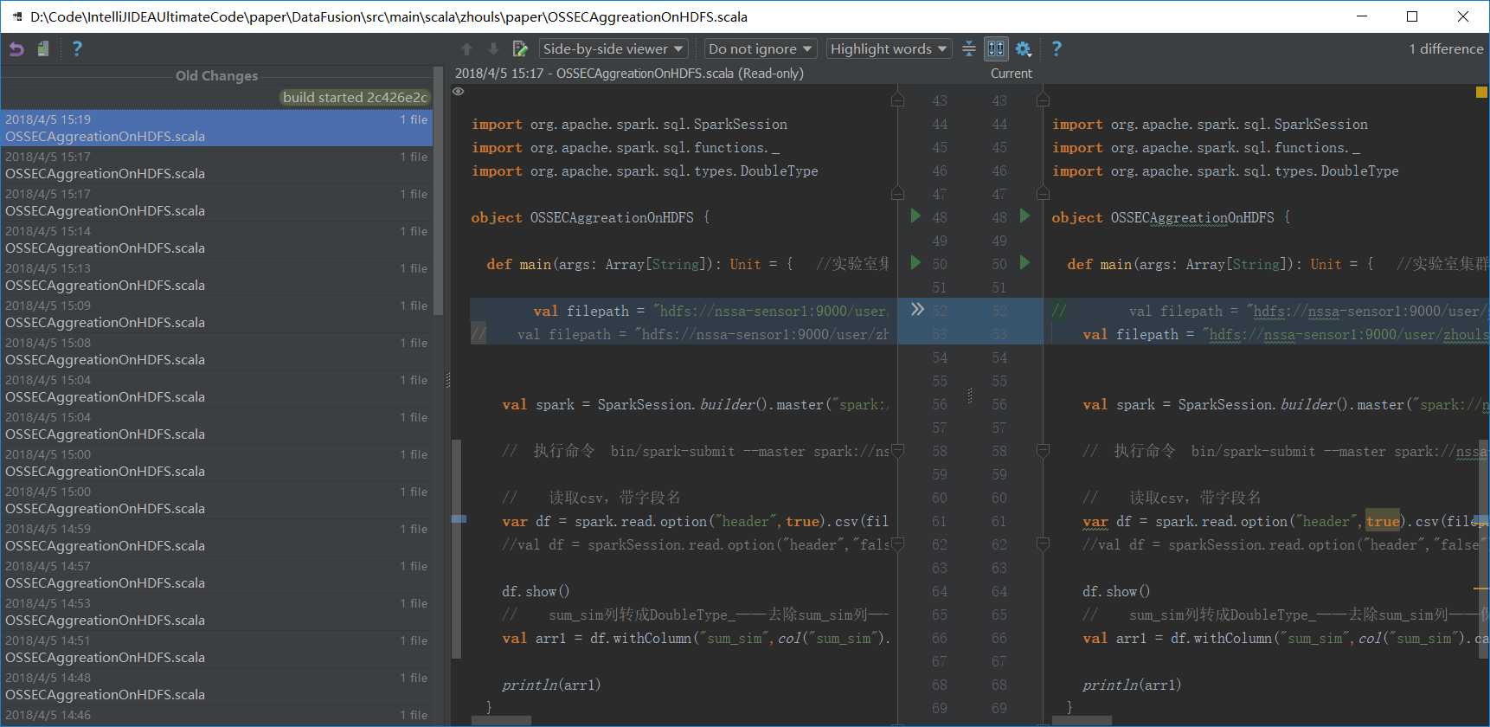The image size is (1490, 727).
Task: Click the Current revision label
Action: 1012,74
